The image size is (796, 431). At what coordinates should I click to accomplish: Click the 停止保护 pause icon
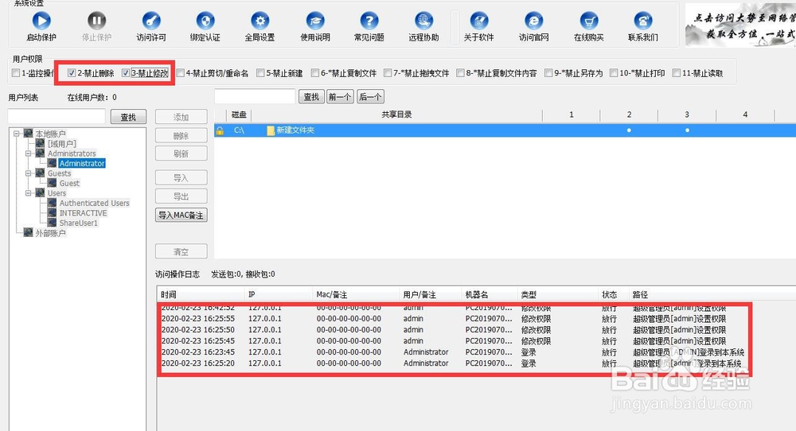pyautogui.click(x=96, y=21)
